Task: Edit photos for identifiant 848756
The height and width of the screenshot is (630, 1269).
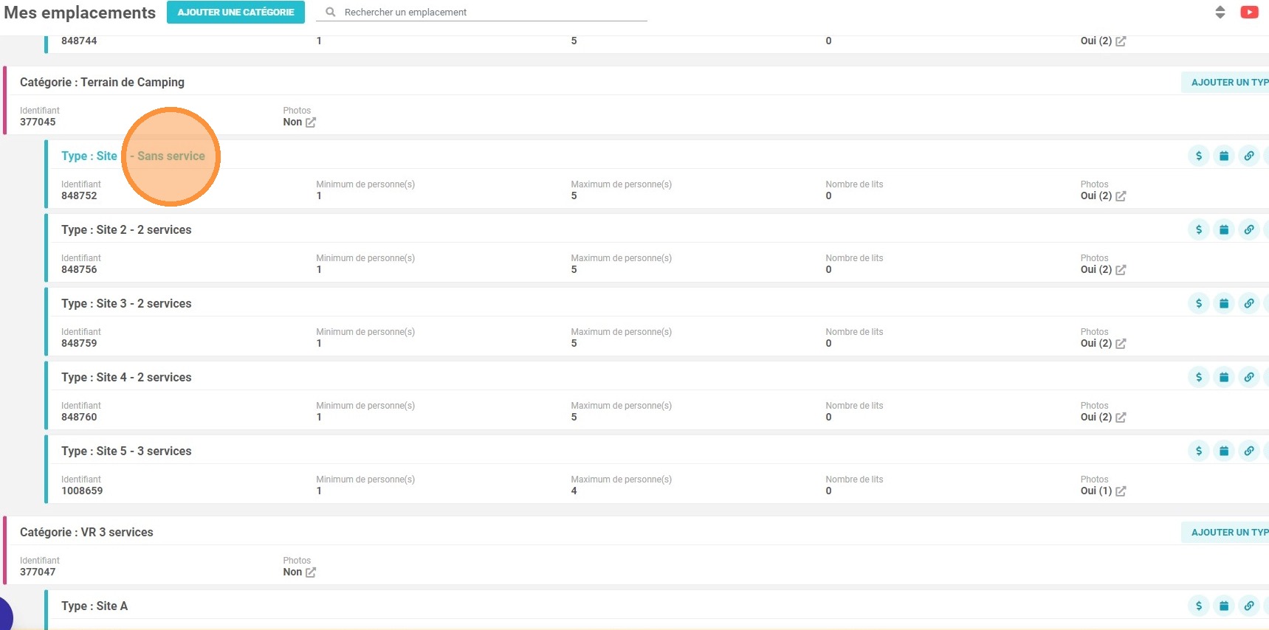Action: (x=1121, y=270)
